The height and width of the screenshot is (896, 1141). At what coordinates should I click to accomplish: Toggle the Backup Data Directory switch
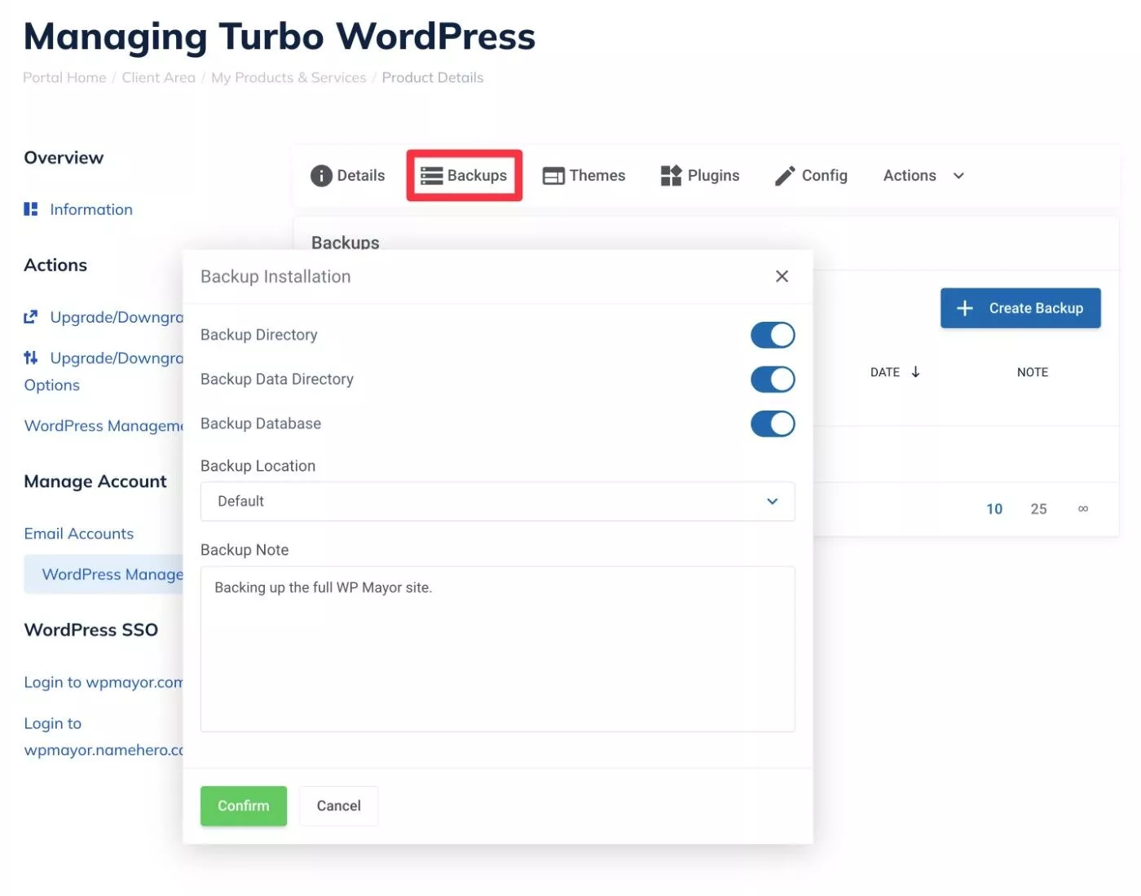(x=773, y=379)
